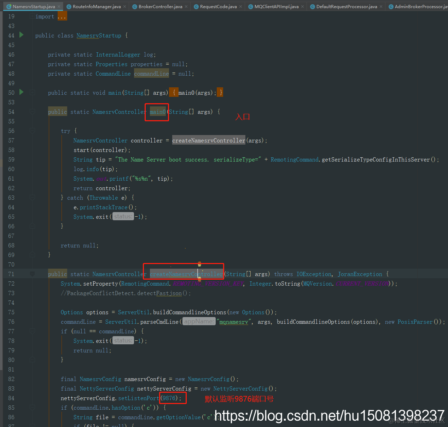Collapse if hasOption block at line 85
This screenshot has height=427, width=448.
pos(32,408)
